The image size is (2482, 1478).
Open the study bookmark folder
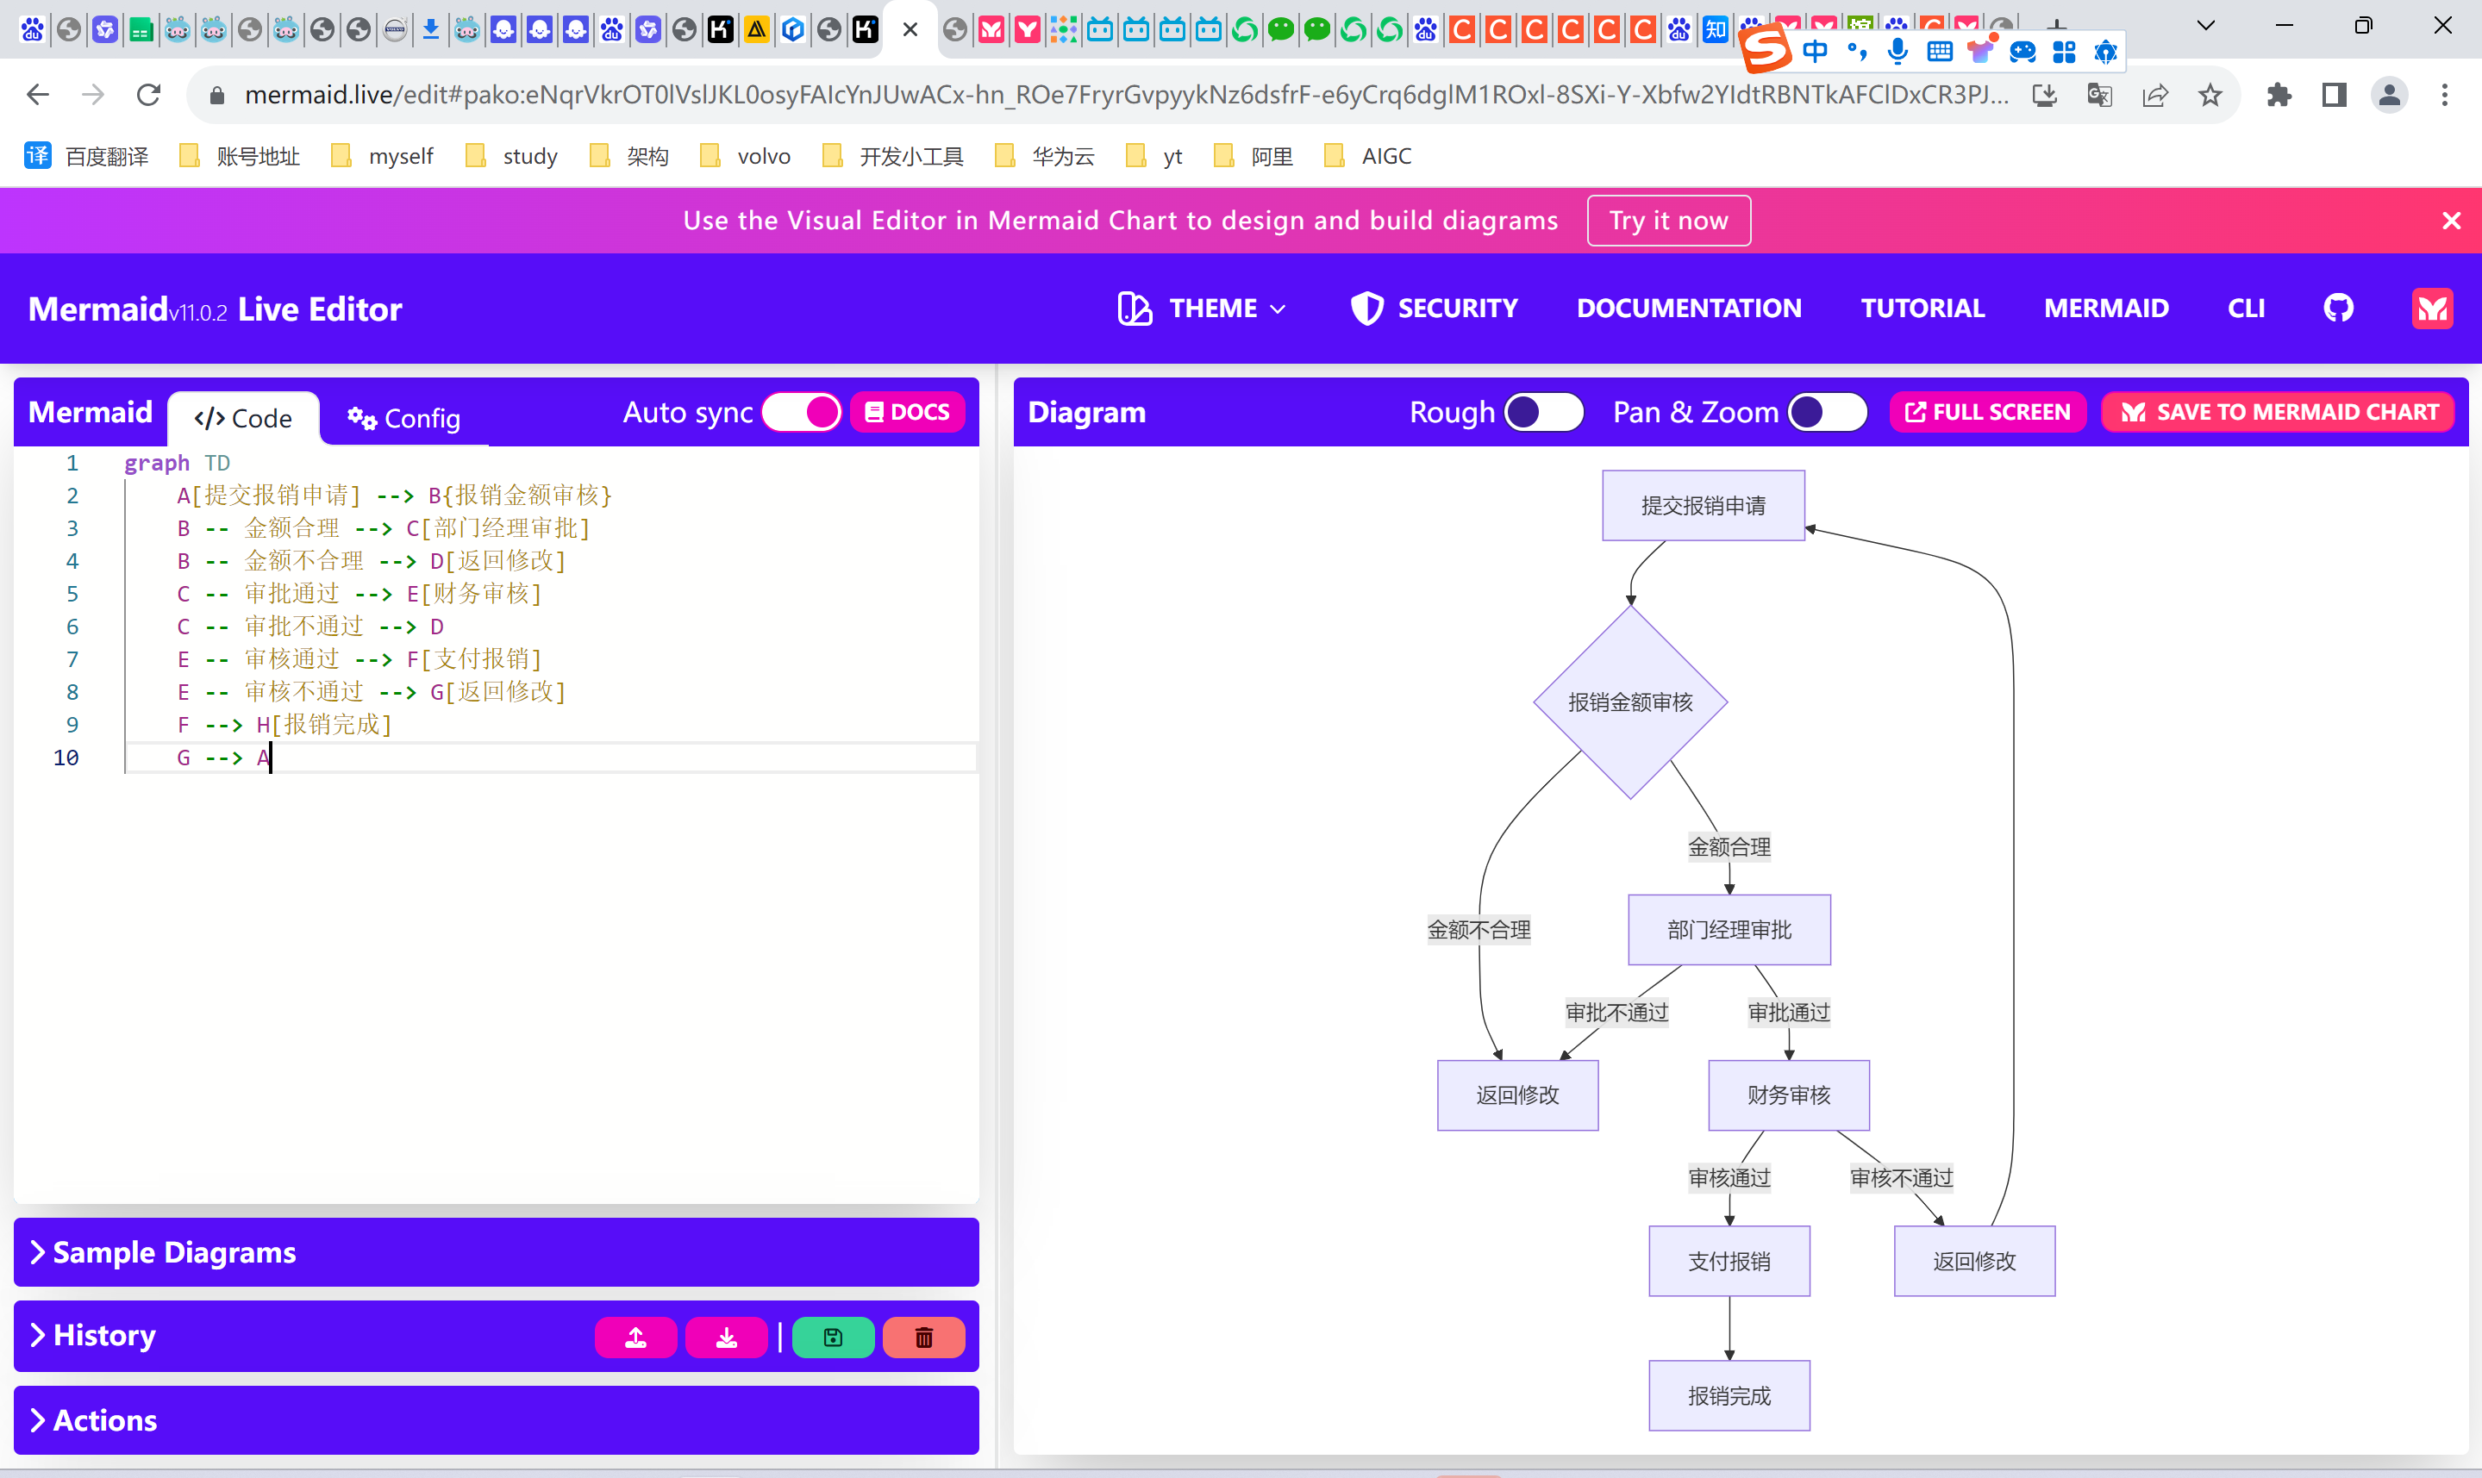[512, 155]
